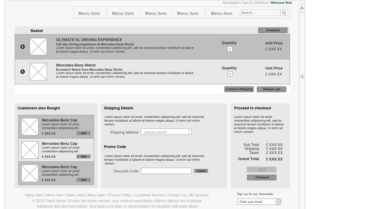
Task: Open the Shipping Method dropdown
Action: [x=166, y=132]
